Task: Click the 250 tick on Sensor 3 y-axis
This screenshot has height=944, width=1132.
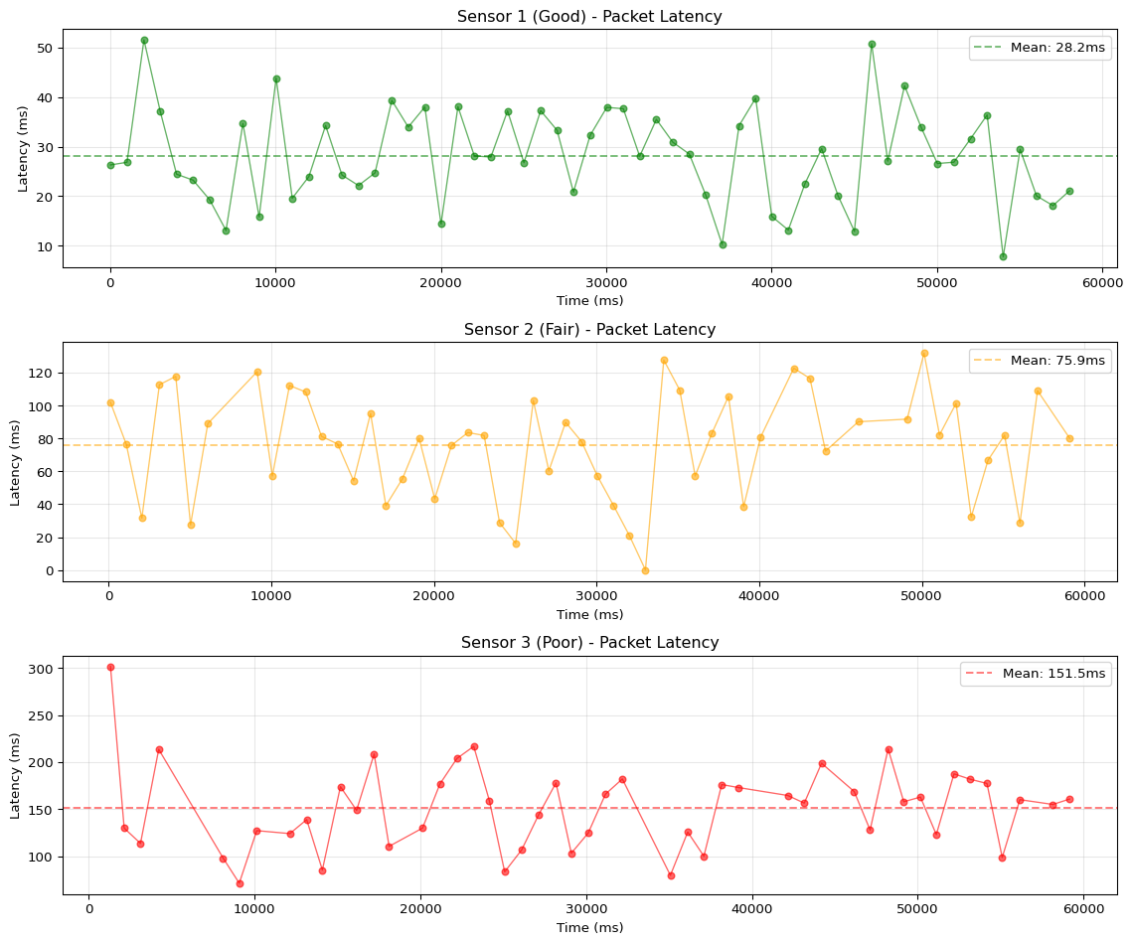Action: pos(42,715)
